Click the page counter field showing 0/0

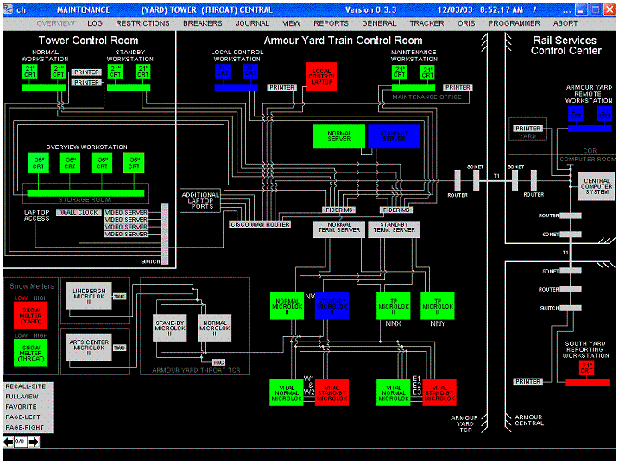(20, 442)
